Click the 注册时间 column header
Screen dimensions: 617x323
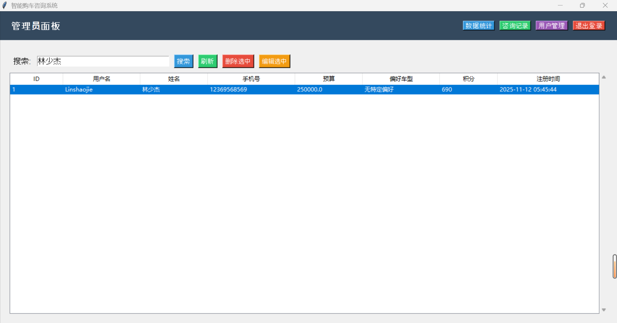[x=548, y=79]
